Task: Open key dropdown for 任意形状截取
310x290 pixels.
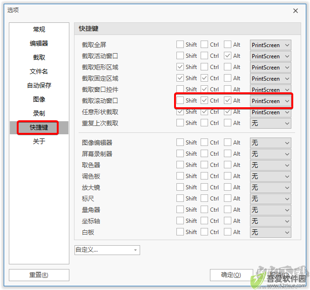Action: click(x=270, y=112)
